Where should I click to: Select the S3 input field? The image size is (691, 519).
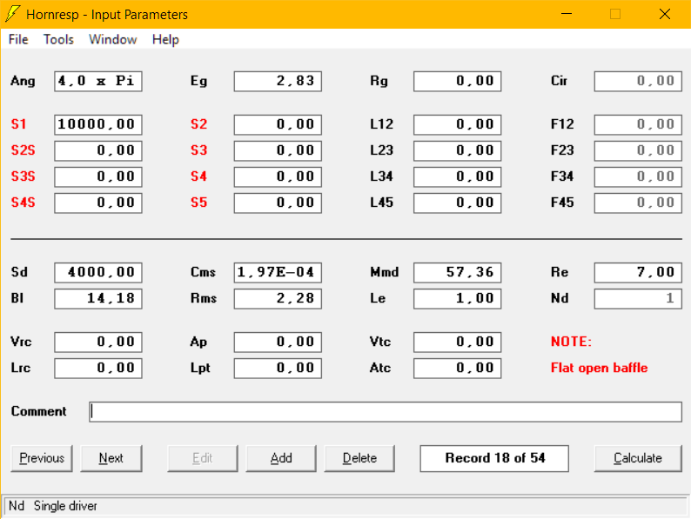click(278, 150)
